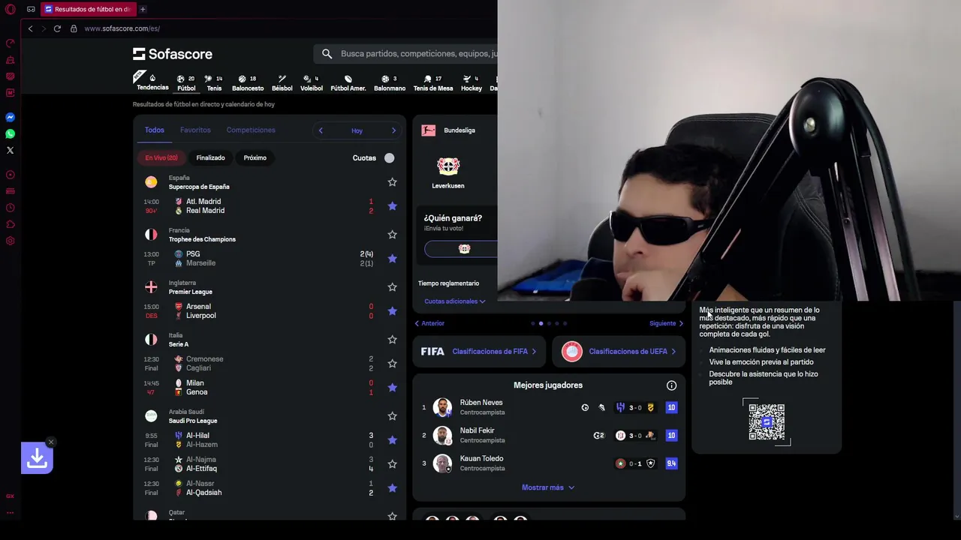The height and width of the screenshot is (540, 961).
Task: Click the Sofascore logo
Action: tap(173, 54)
